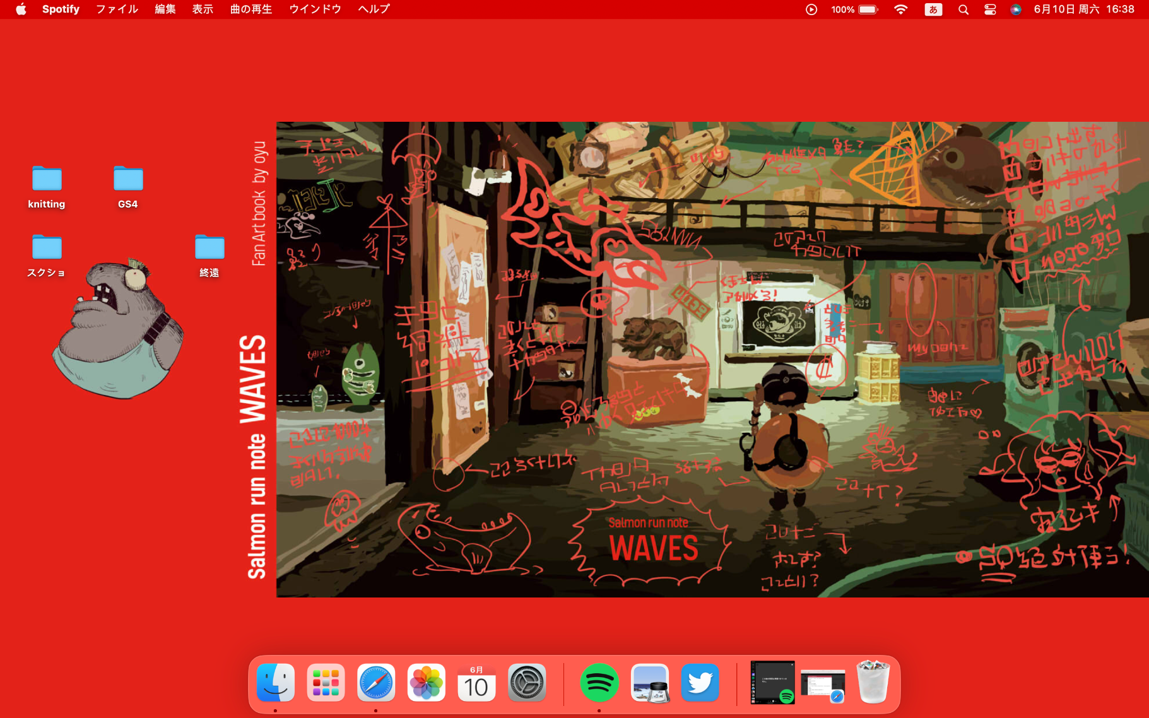1149x718 pixels.
Task: Open the Wi-Fi status menu
Action: coord(901,9)
